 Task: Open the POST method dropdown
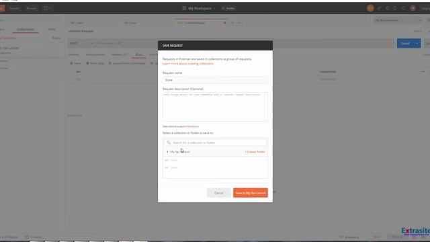[x=81, y=43]
